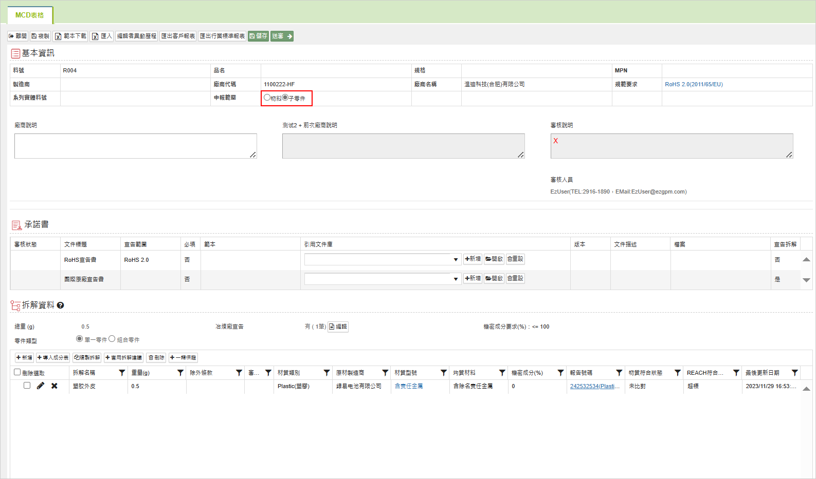Image resolution: width=816 pixels, height=479 pixels.
Task: Click into the 廠商說明 text area
Action: (136, 146)
